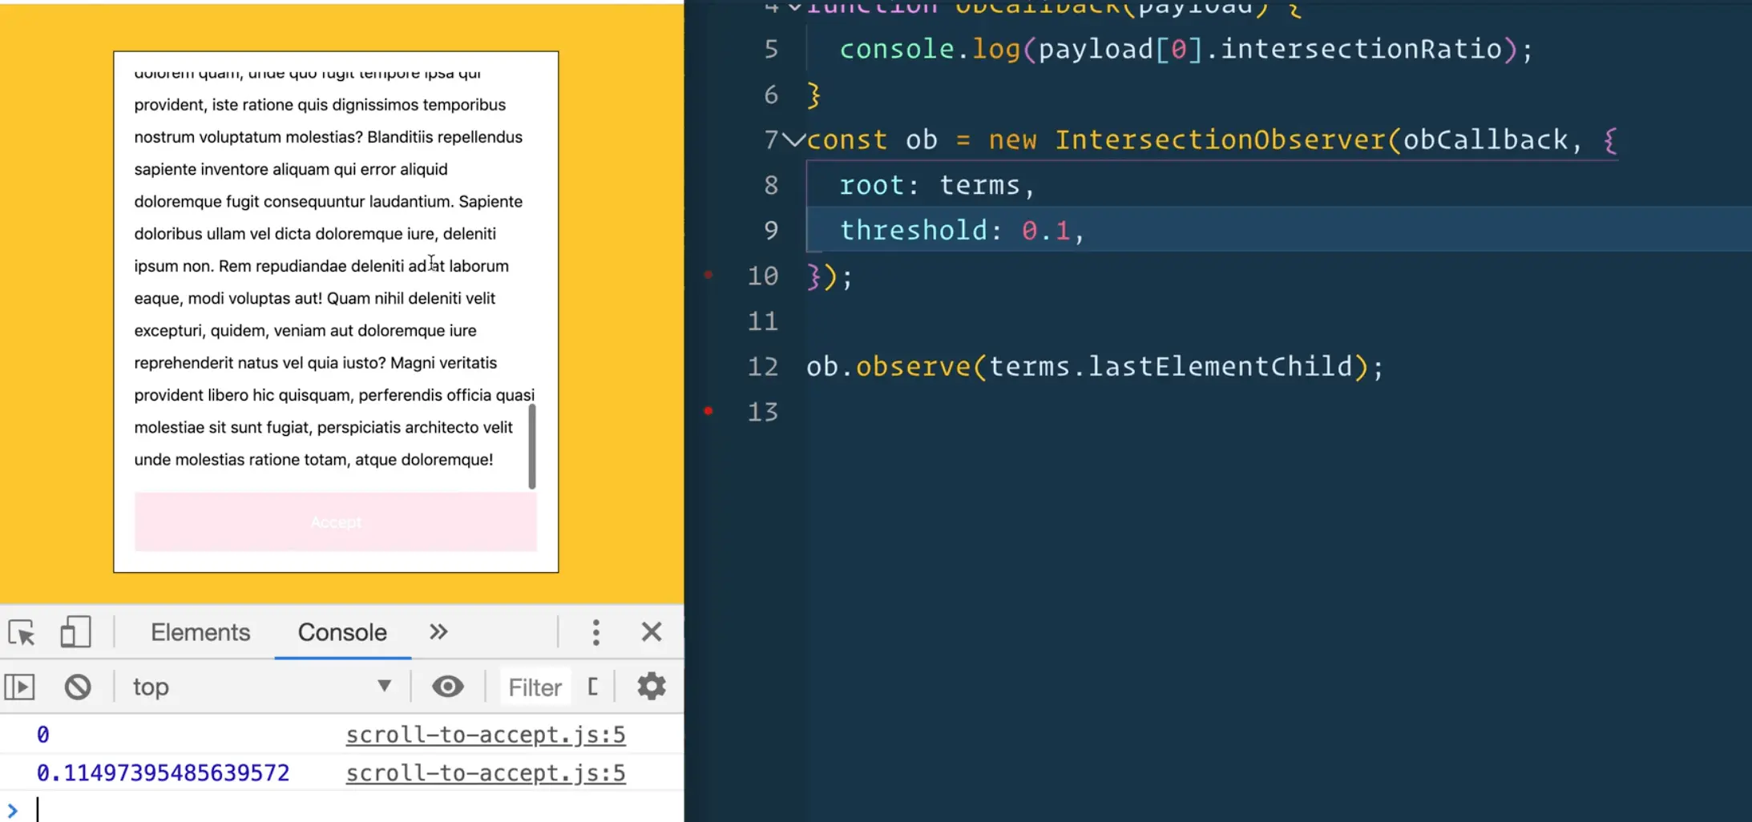Click the terms box scrollbar thumb
This screenshot has height=822, width=1752.
coord(532,446)
